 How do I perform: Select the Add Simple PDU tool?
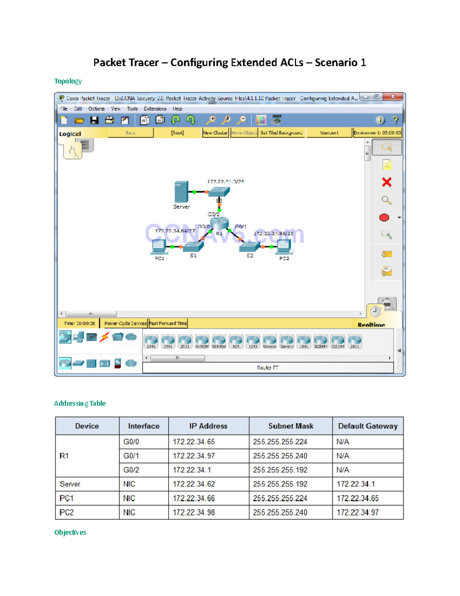[x=387, y=253]
